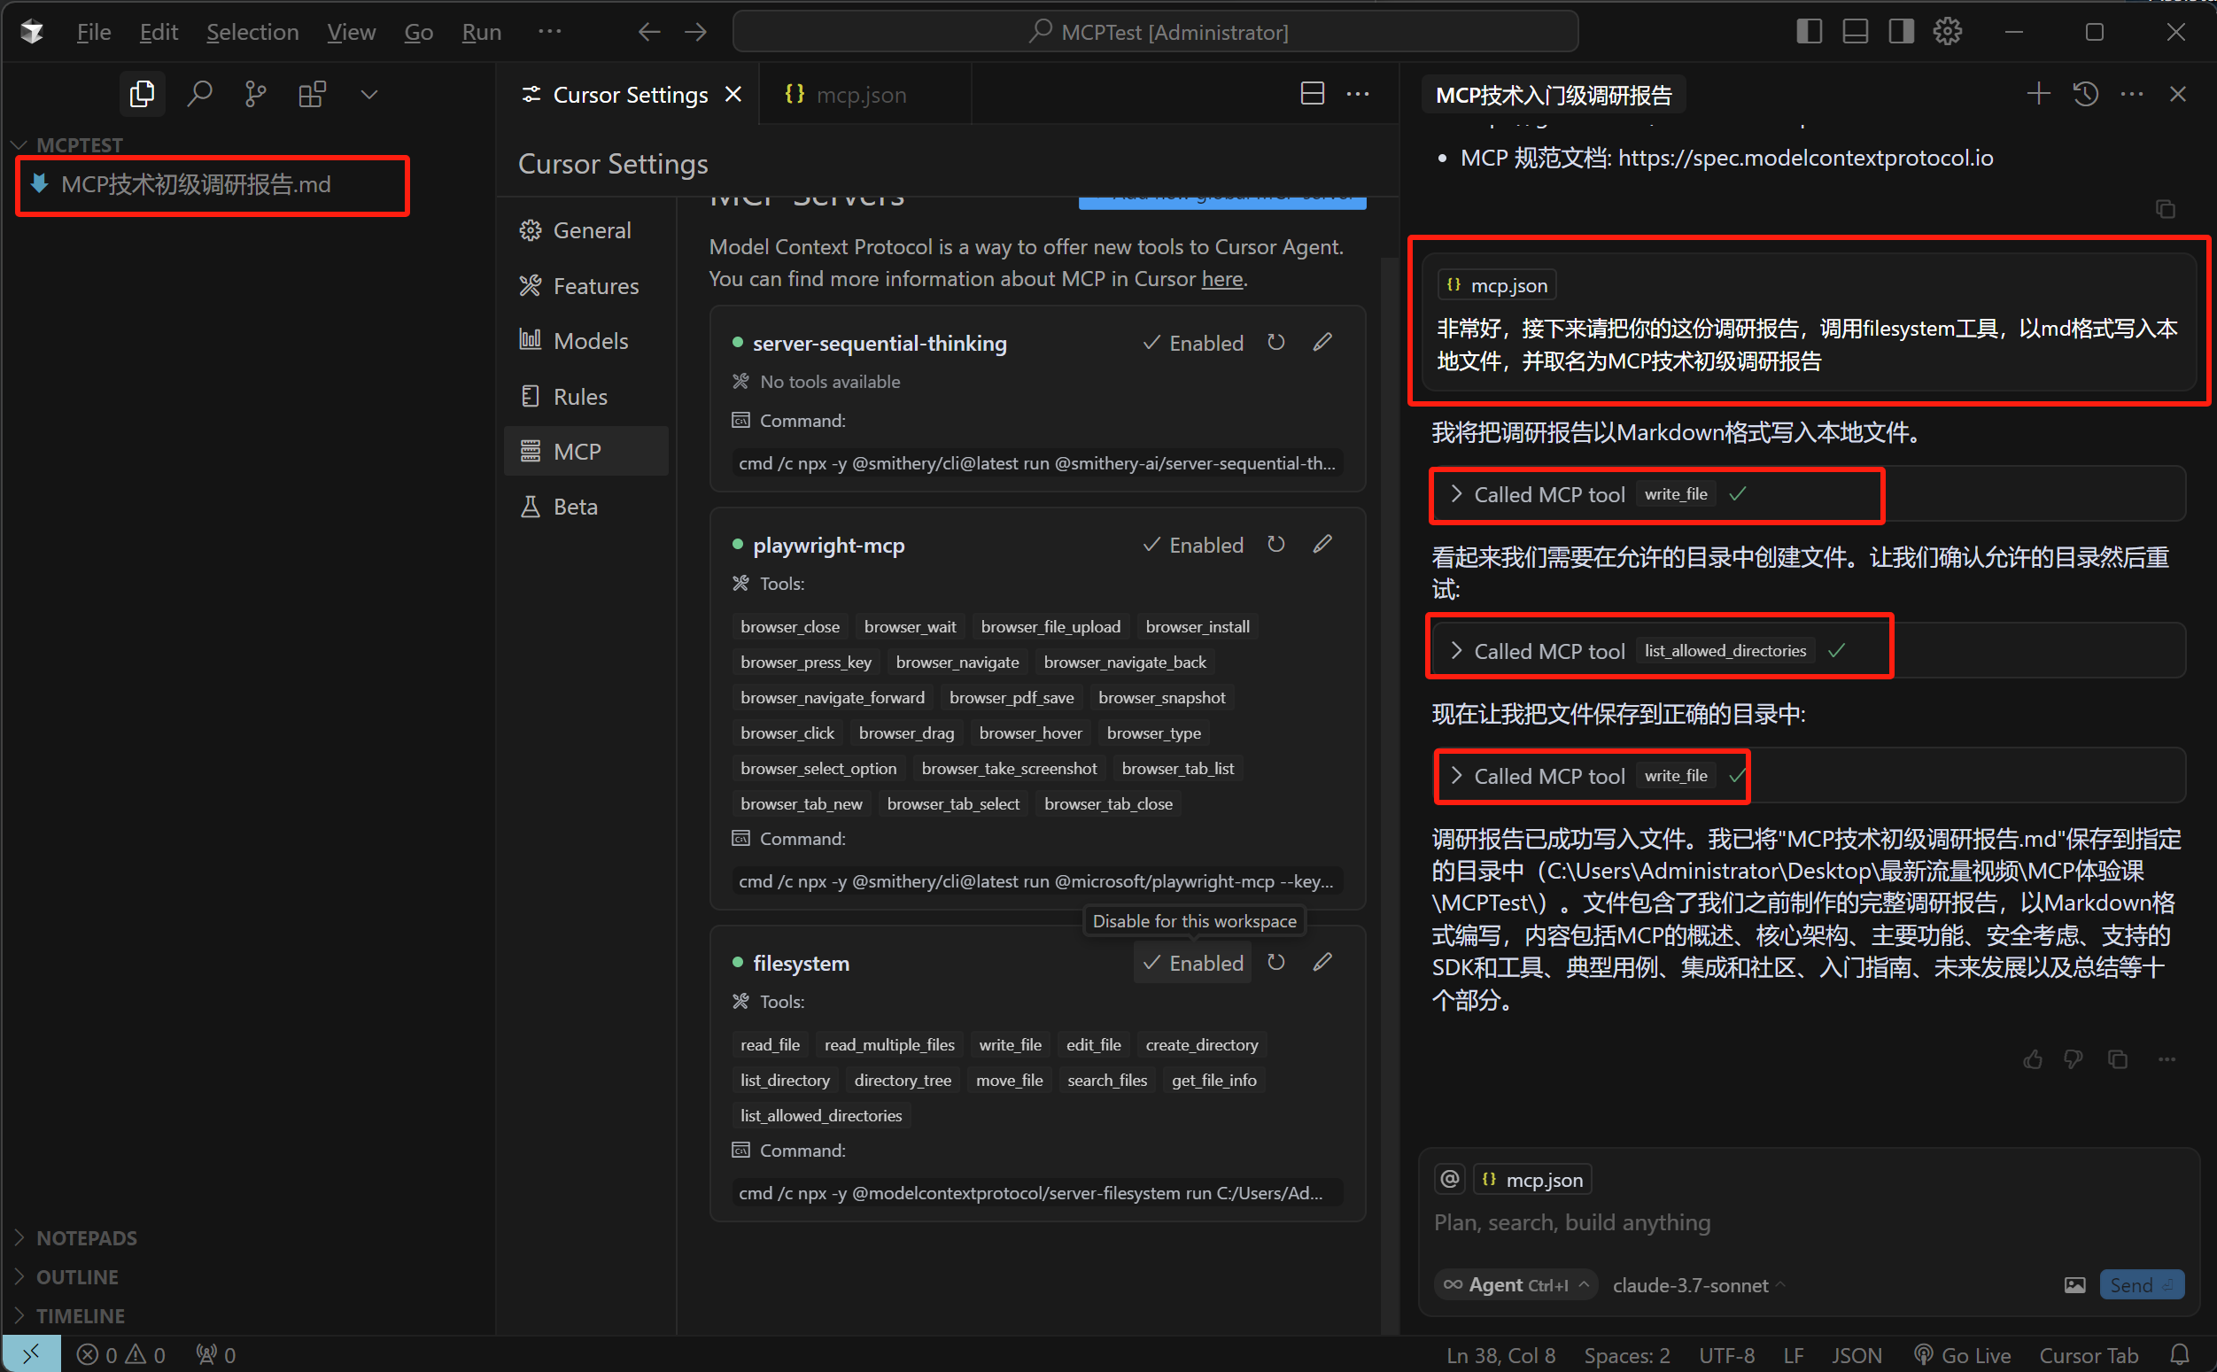
Task: Click Go Live in status bar
Action: pyautogui.click(x=1962, y=1355)
